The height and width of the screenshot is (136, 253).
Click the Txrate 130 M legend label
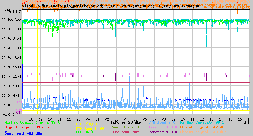[163, 127]
